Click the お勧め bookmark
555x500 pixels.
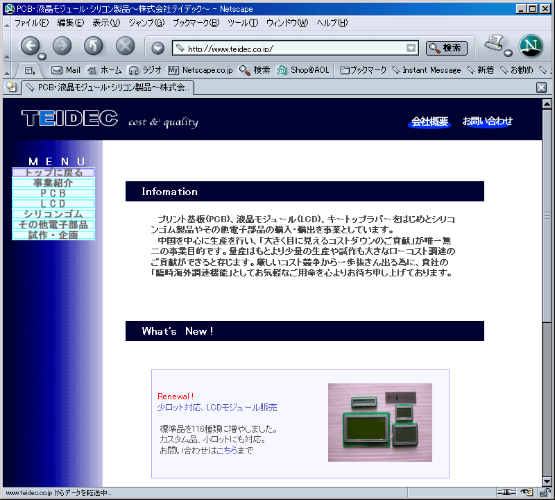point(516,70)
